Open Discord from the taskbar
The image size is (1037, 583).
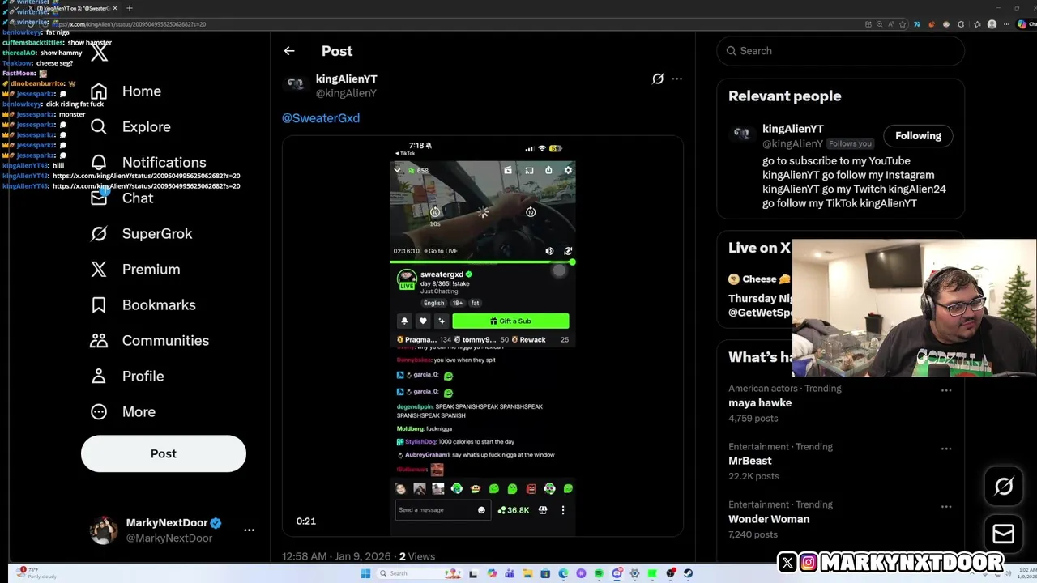(617, 573)
